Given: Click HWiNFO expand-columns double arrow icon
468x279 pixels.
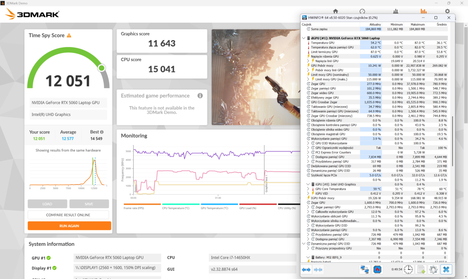Looking at the screenshot, I should pos(306,270).
